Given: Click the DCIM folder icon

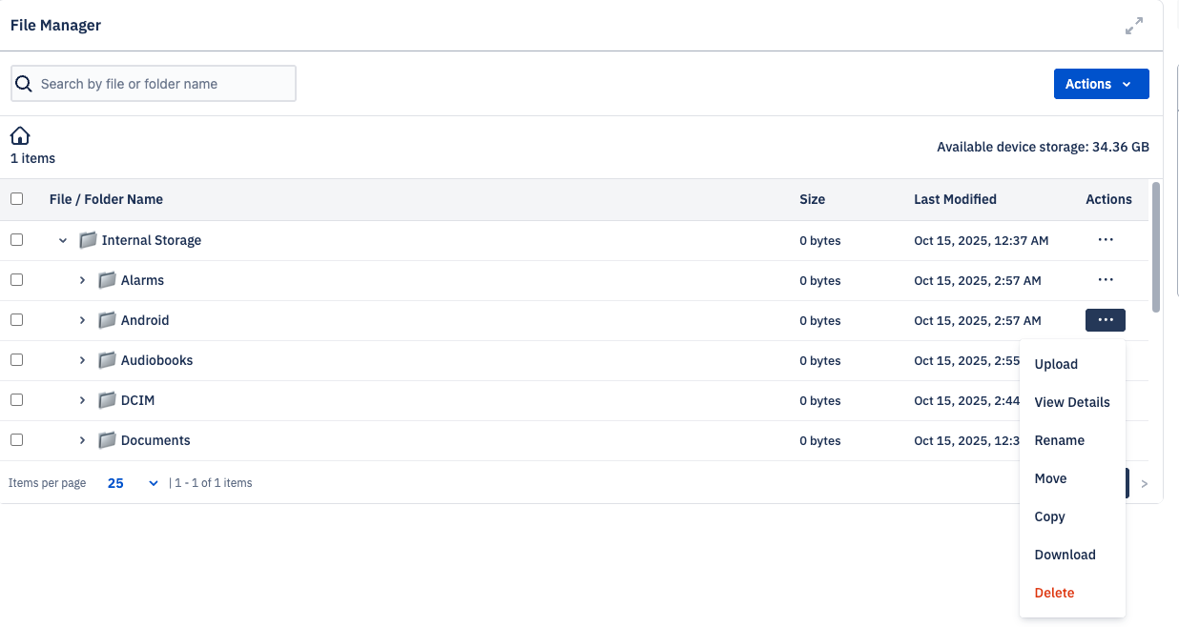Looking at the screenshot, I should pos(108,400).
